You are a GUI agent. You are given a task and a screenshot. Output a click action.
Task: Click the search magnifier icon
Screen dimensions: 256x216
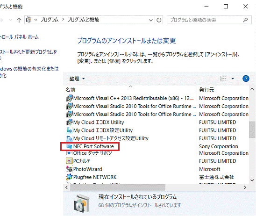245,20
